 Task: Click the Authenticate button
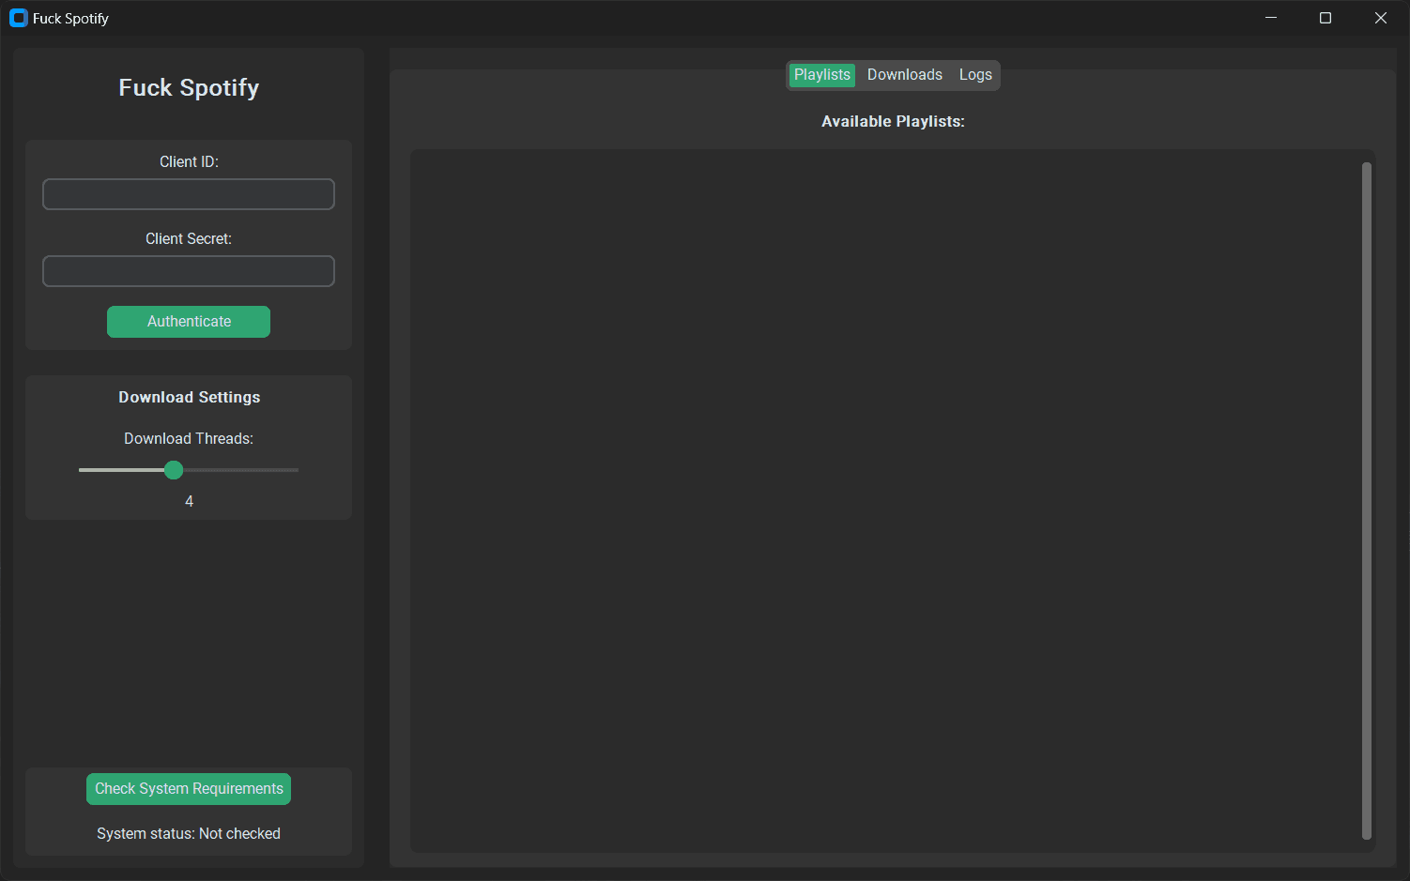tap(189, 322)
